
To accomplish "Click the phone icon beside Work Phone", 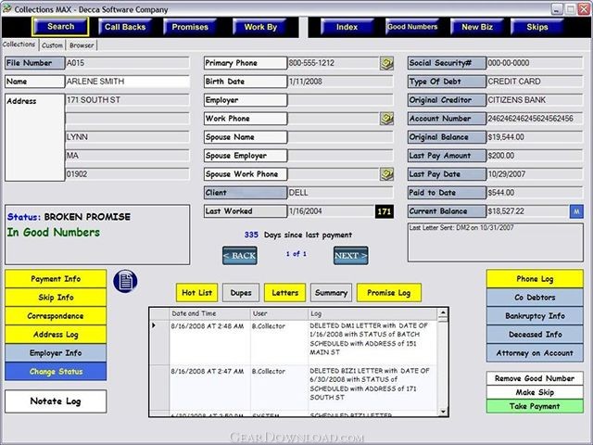I will [x=386, y=119].
